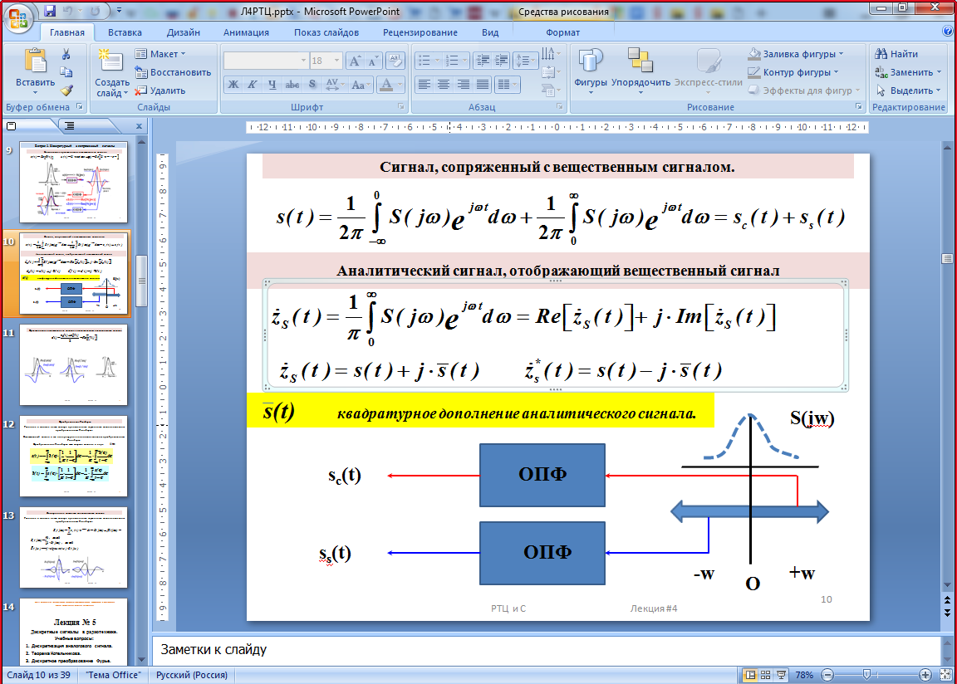Viewport: 957px width, 684px height.
Task: Toggle Bold (Ж) formatting
Action: [233, 85]
